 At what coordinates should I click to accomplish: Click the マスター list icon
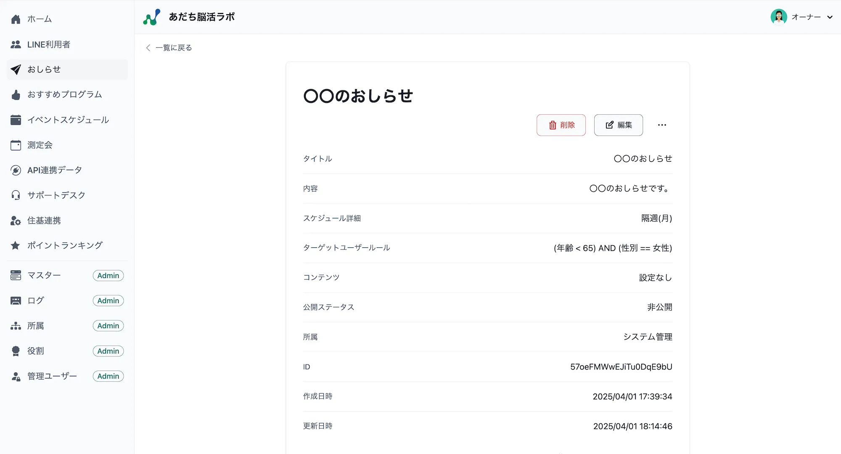coord(16,276)
